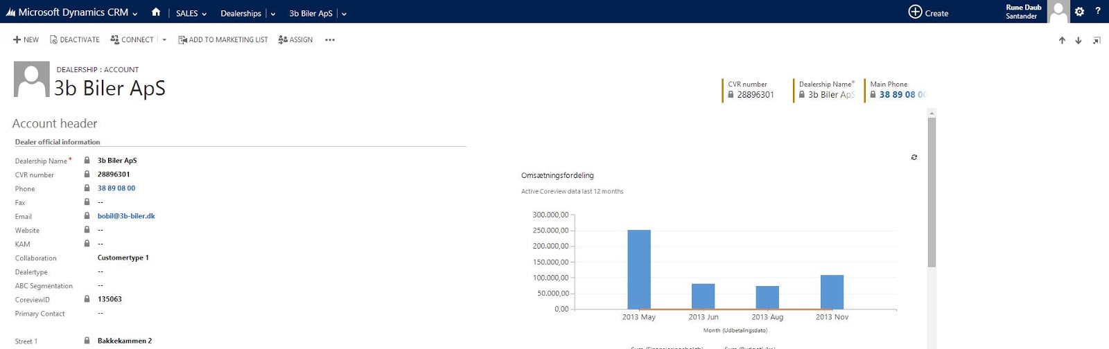Screen dimensions: 1109x349
Task: Click the Create plus button
Action: (928, 12)
